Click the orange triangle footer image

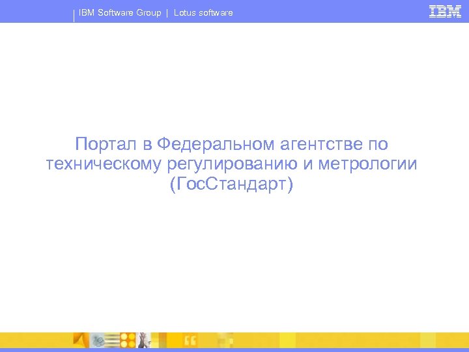(x=81, y=340)
